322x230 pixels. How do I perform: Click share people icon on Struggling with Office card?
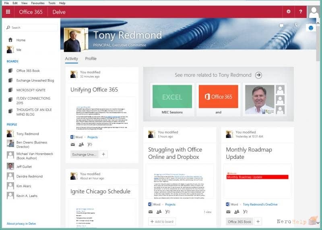pyautogui.click(x=159, y=212)
